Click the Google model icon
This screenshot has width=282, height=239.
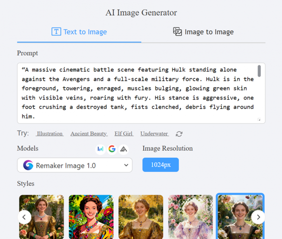pos(112,149)
